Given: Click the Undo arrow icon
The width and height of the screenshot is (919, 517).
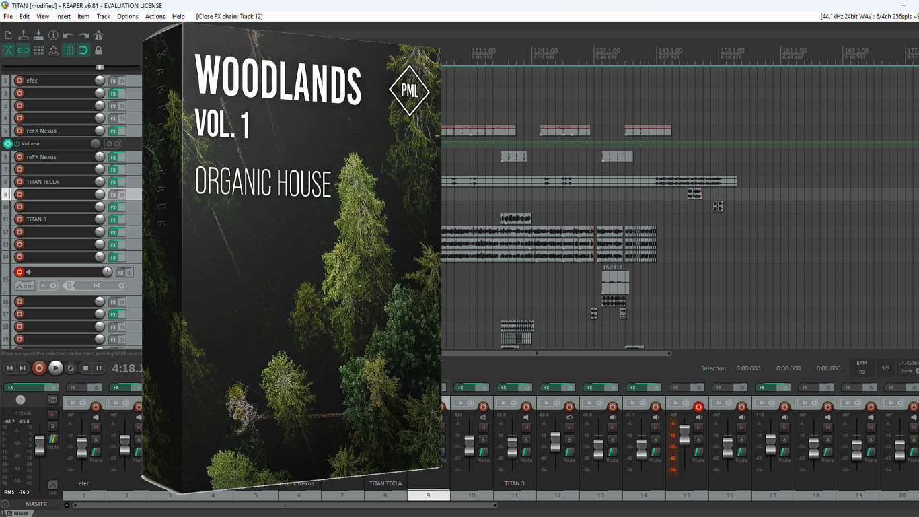Looking at the screenshot, I should point(68,35).
